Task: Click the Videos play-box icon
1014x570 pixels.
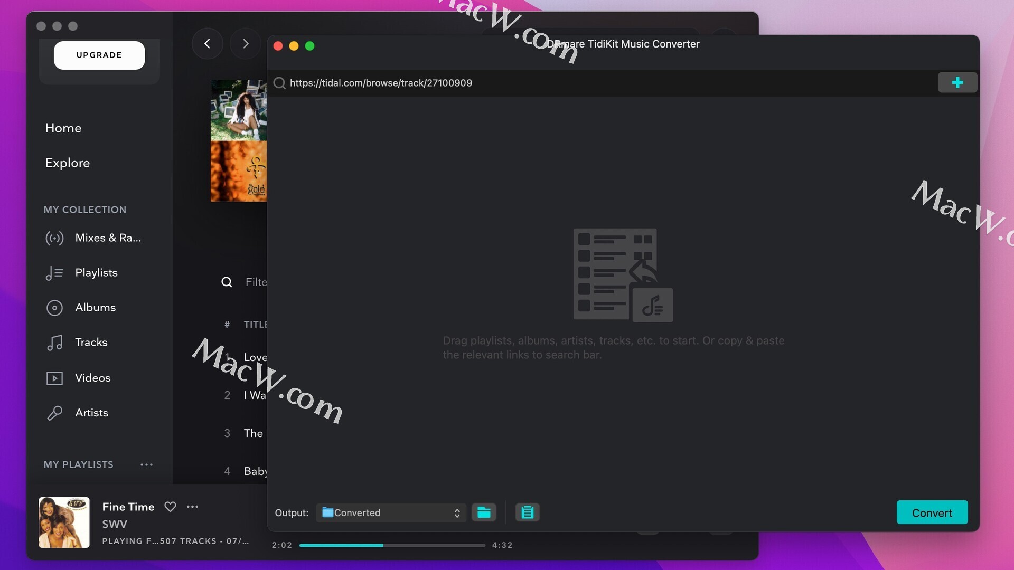Action: pos(54,378)
